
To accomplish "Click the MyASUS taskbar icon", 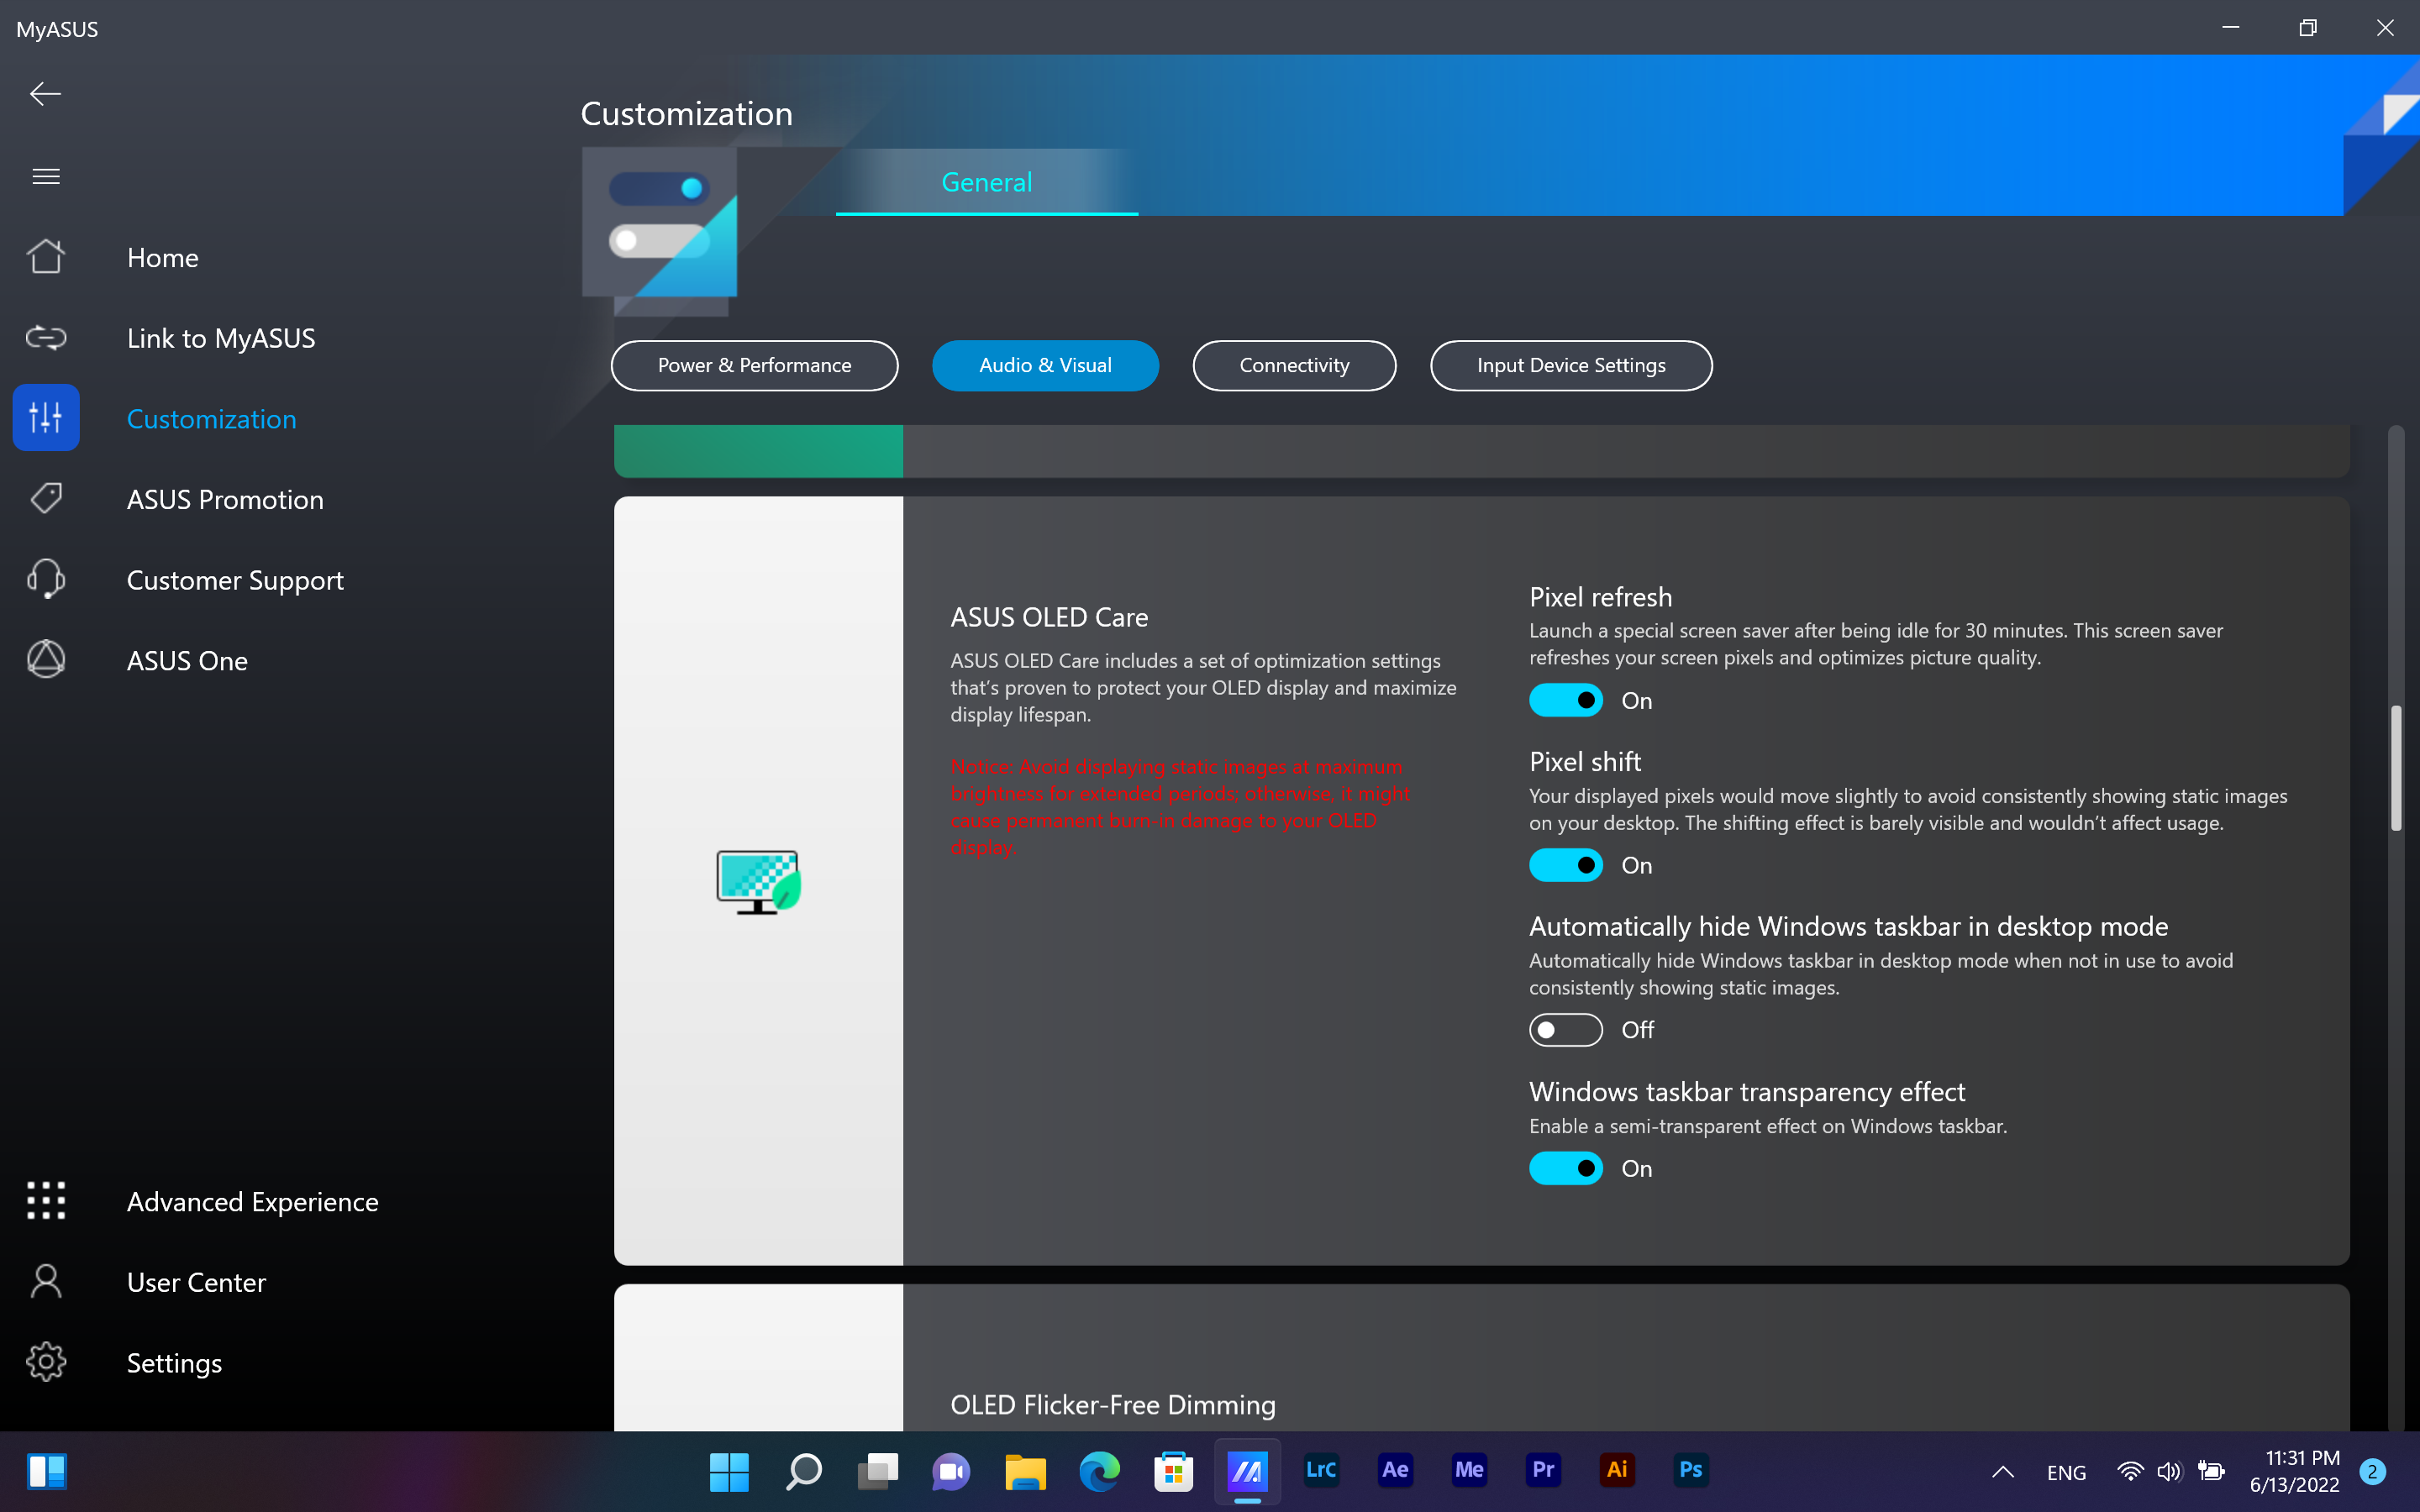I will point(1247,1471).
